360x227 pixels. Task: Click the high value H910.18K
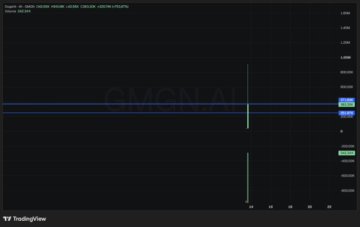58,7
